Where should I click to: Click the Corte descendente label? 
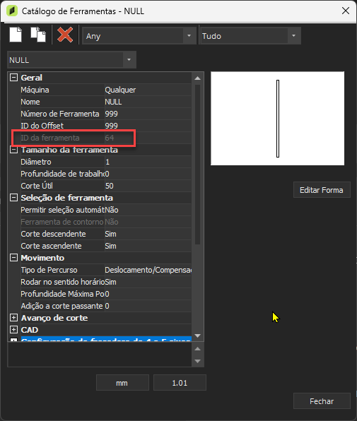pos(53,234)
